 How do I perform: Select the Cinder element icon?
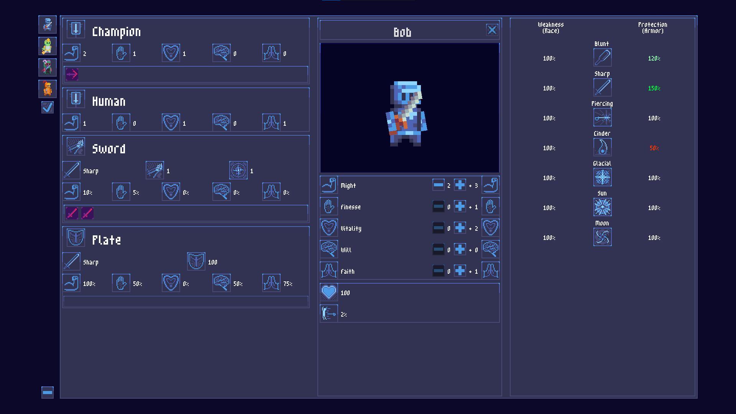tap(602, 147)
